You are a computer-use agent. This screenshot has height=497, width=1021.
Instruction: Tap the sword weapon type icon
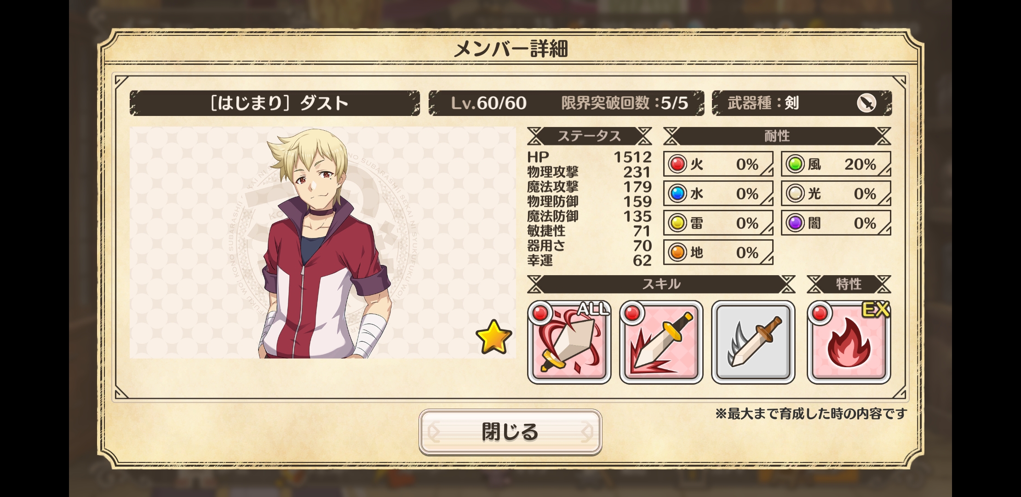(866, 103)
